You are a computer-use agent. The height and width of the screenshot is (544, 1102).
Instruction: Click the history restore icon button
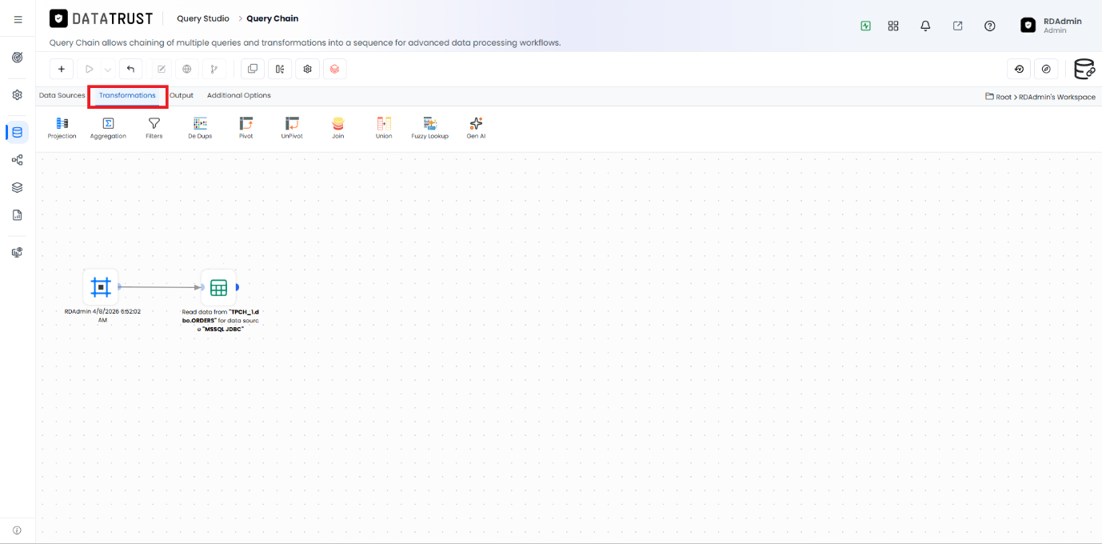click(x=1019, y=69)
